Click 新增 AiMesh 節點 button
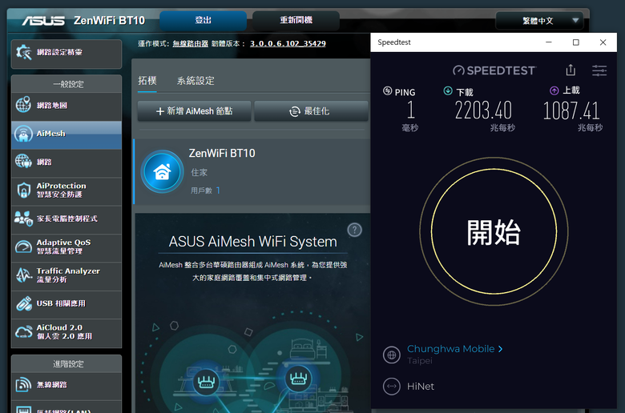This screenshot has width=625, height=413. [x=194, y=111]
